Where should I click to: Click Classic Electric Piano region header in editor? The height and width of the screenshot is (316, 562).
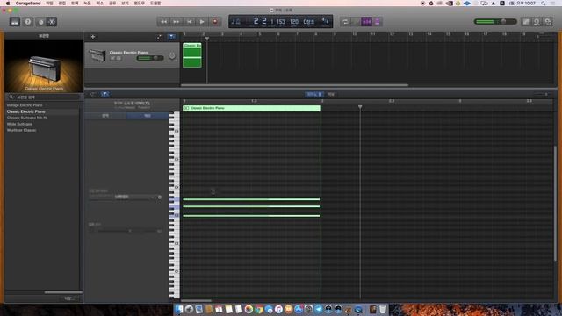(252, 108)
